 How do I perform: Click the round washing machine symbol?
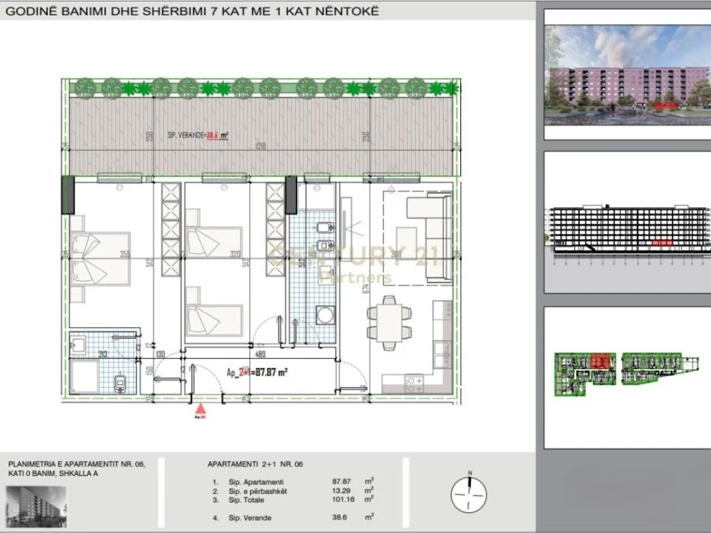[324, 315]
